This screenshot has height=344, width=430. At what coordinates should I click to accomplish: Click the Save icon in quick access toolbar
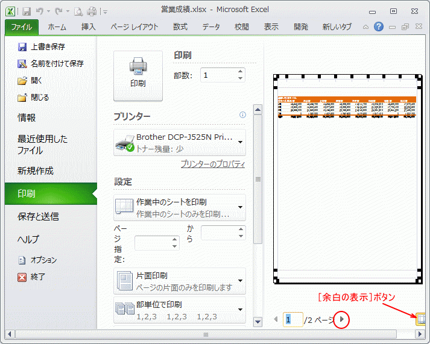27,11
